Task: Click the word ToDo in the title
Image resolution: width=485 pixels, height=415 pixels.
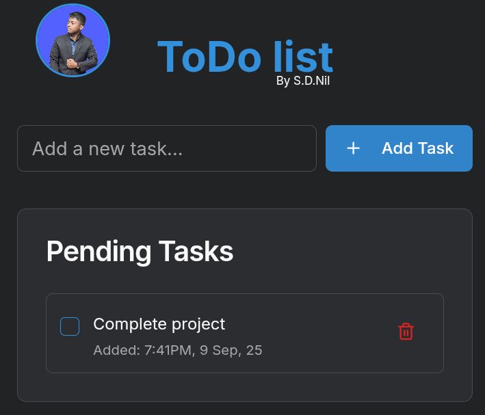Action: (x=209, y=57)
